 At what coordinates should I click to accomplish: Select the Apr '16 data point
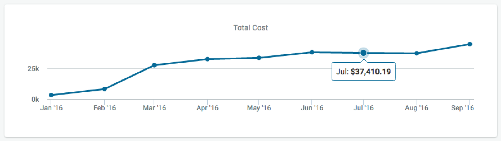coord(207,59)
